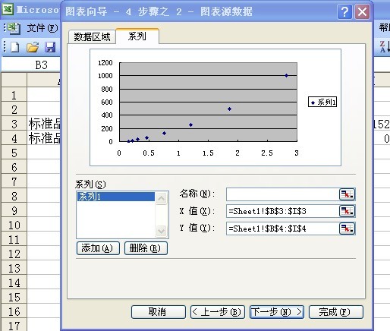This screenshot has width=390, height=331.
Task: Click the series list scroll down arrow
Action: pos(162,231)
